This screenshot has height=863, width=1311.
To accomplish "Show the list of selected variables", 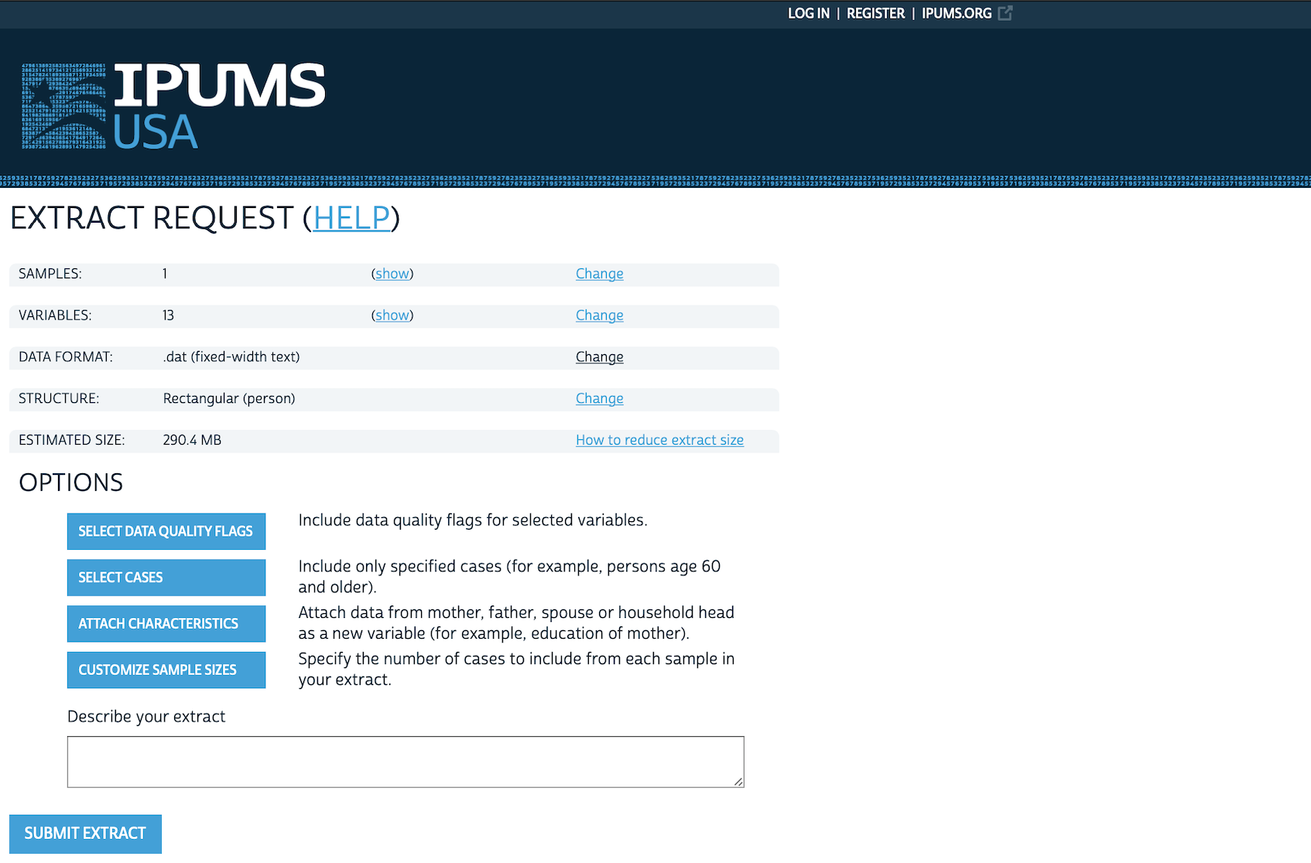I will pyautogui.click(x=392, y=316).
